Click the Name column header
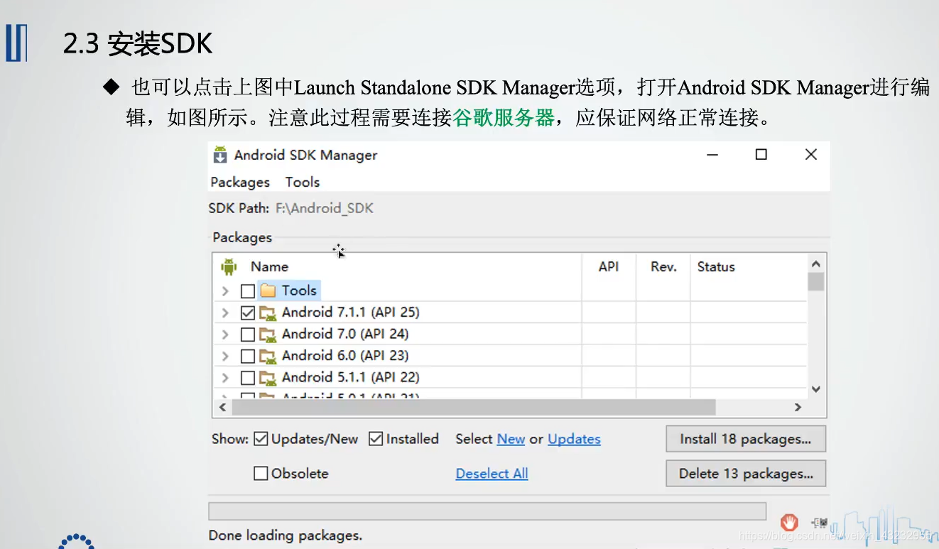Viewport: 939px width, 549px height. [x=269, y=267]
